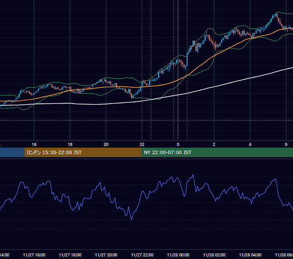Click hour label 2 on the upper time axis
Image resolution: width=293 pixels, height=259 pixels.
pos(214,145)
